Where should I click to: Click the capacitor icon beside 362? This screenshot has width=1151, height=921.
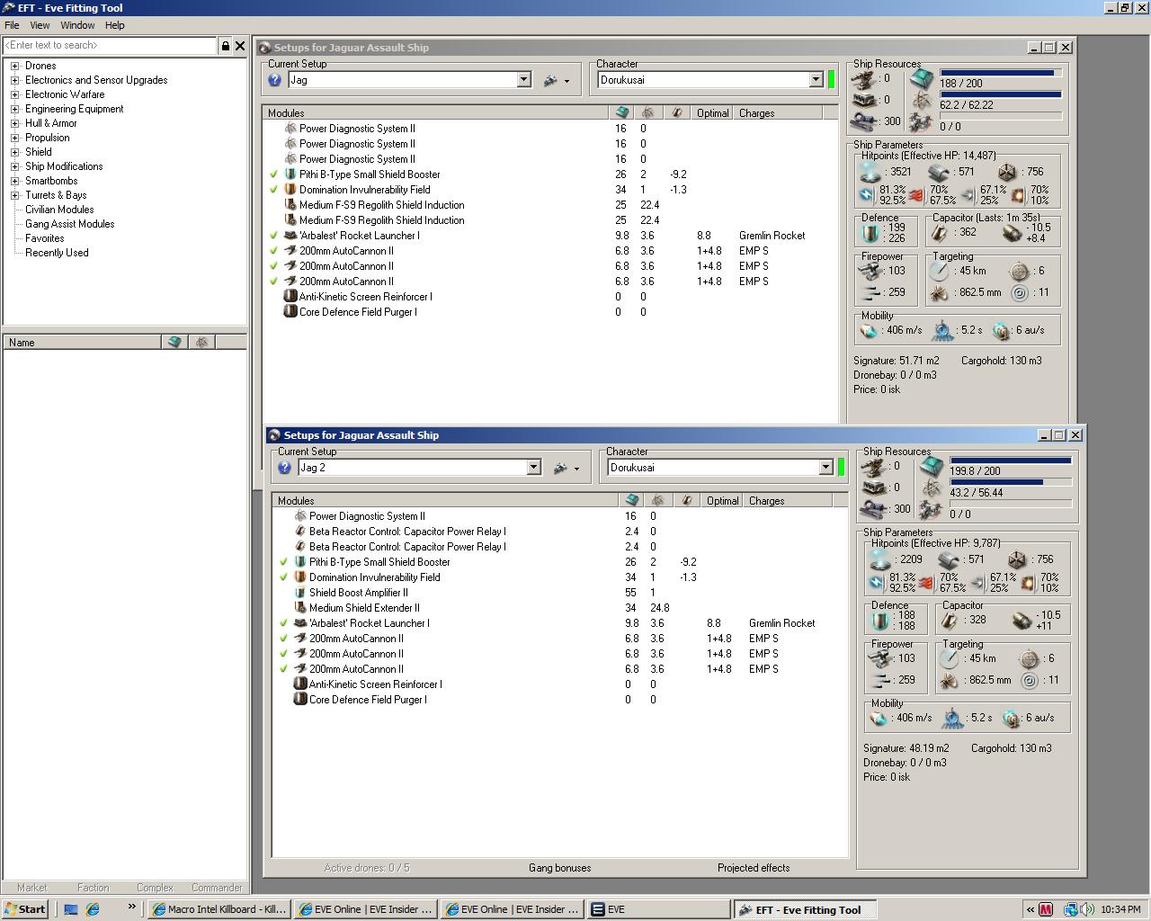coord(941,232)
